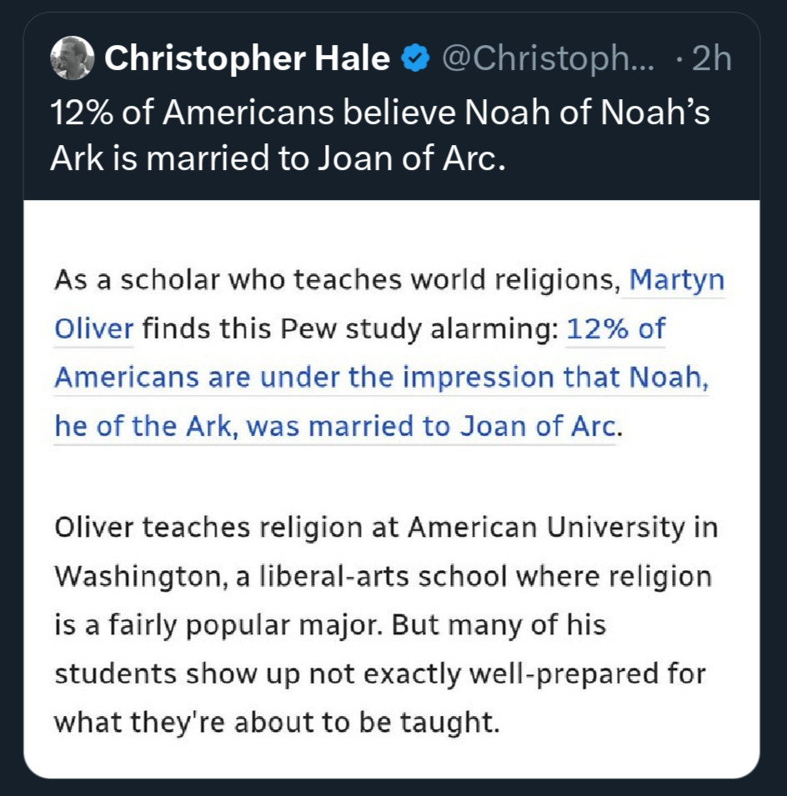Click Christopher Hale's profile avatar
This screenshot has width=787, height=796.
[71, 59]
